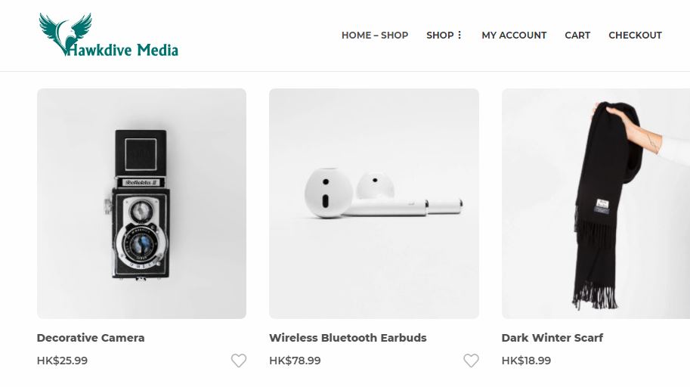The height and width of the screenshot is (387, 690).
Task: Open the Decorative Camera product image
Action: point(141,203)
